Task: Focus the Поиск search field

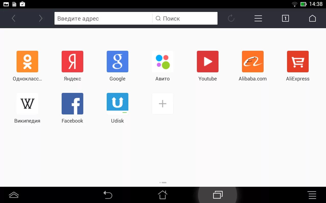Action: pos(185,18)
